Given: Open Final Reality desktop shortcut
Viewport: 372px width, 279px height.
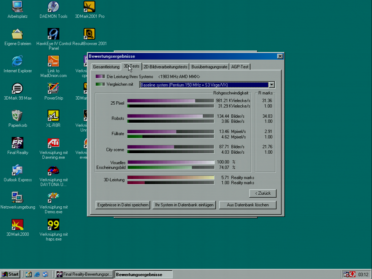Looking at the screenshot, I should click(x=17, y=143).
